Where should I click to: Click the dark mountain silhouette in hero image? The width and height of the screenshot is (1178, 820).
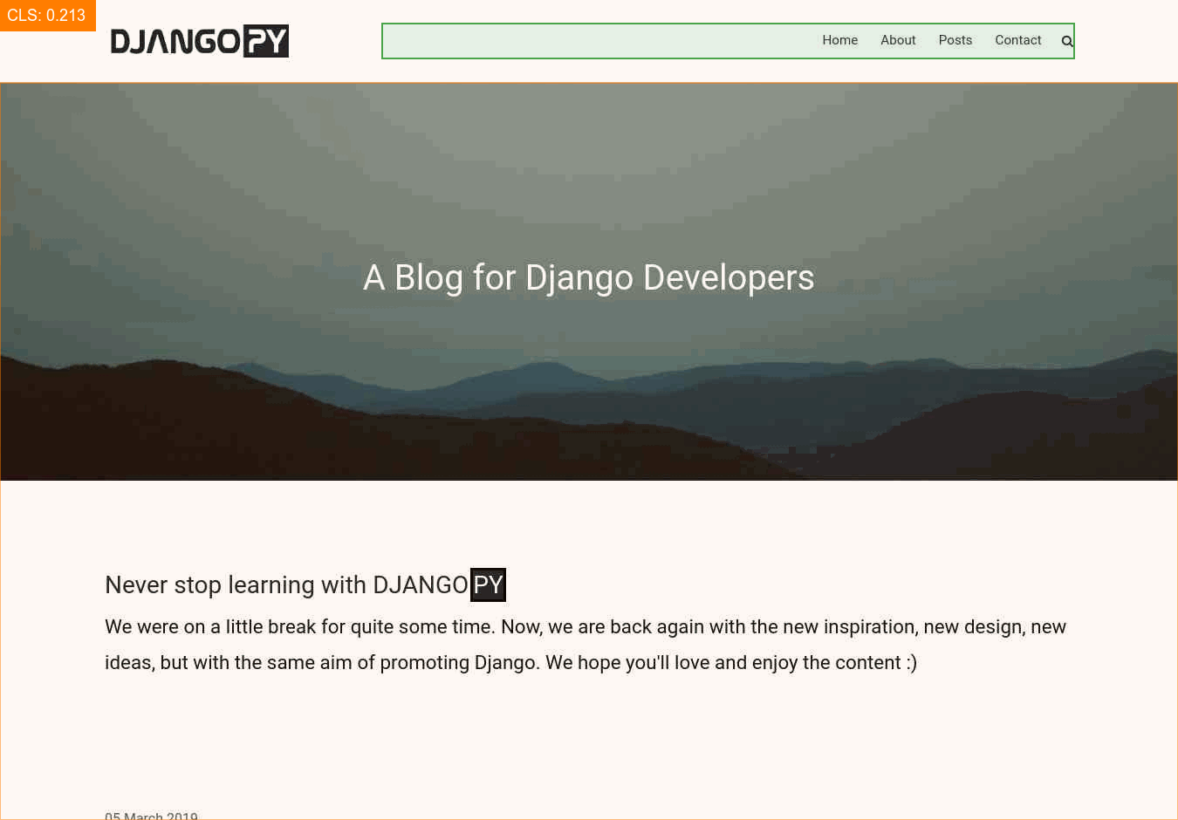262,427
